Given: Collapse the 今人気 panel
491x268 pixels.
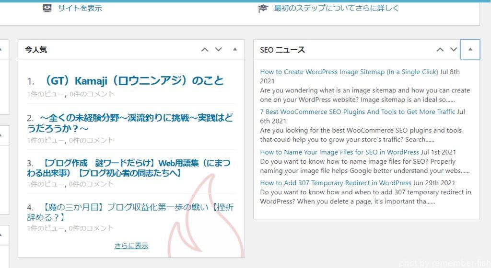Looking at the screenshot, I should coord(235,49).
